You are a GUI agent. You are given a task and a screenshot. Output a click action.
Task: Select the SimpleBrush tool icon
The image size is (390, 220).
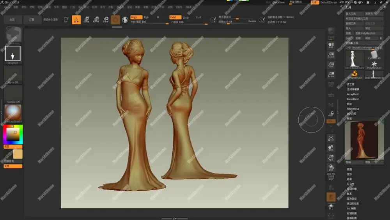pos(355,75)
